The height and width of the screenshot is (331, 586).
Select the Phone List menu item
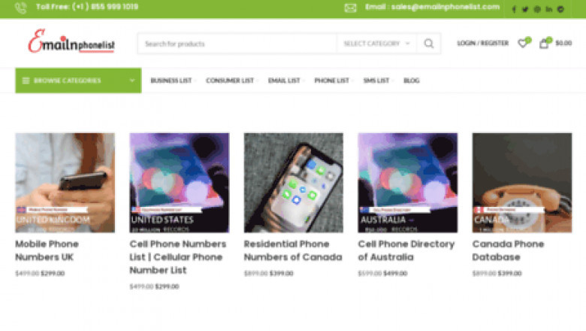(332, 80)
